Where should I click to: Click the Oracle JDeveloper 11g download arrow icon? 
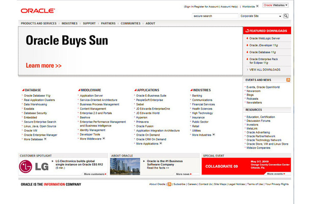pyautogui.click(x=247, y=45)
